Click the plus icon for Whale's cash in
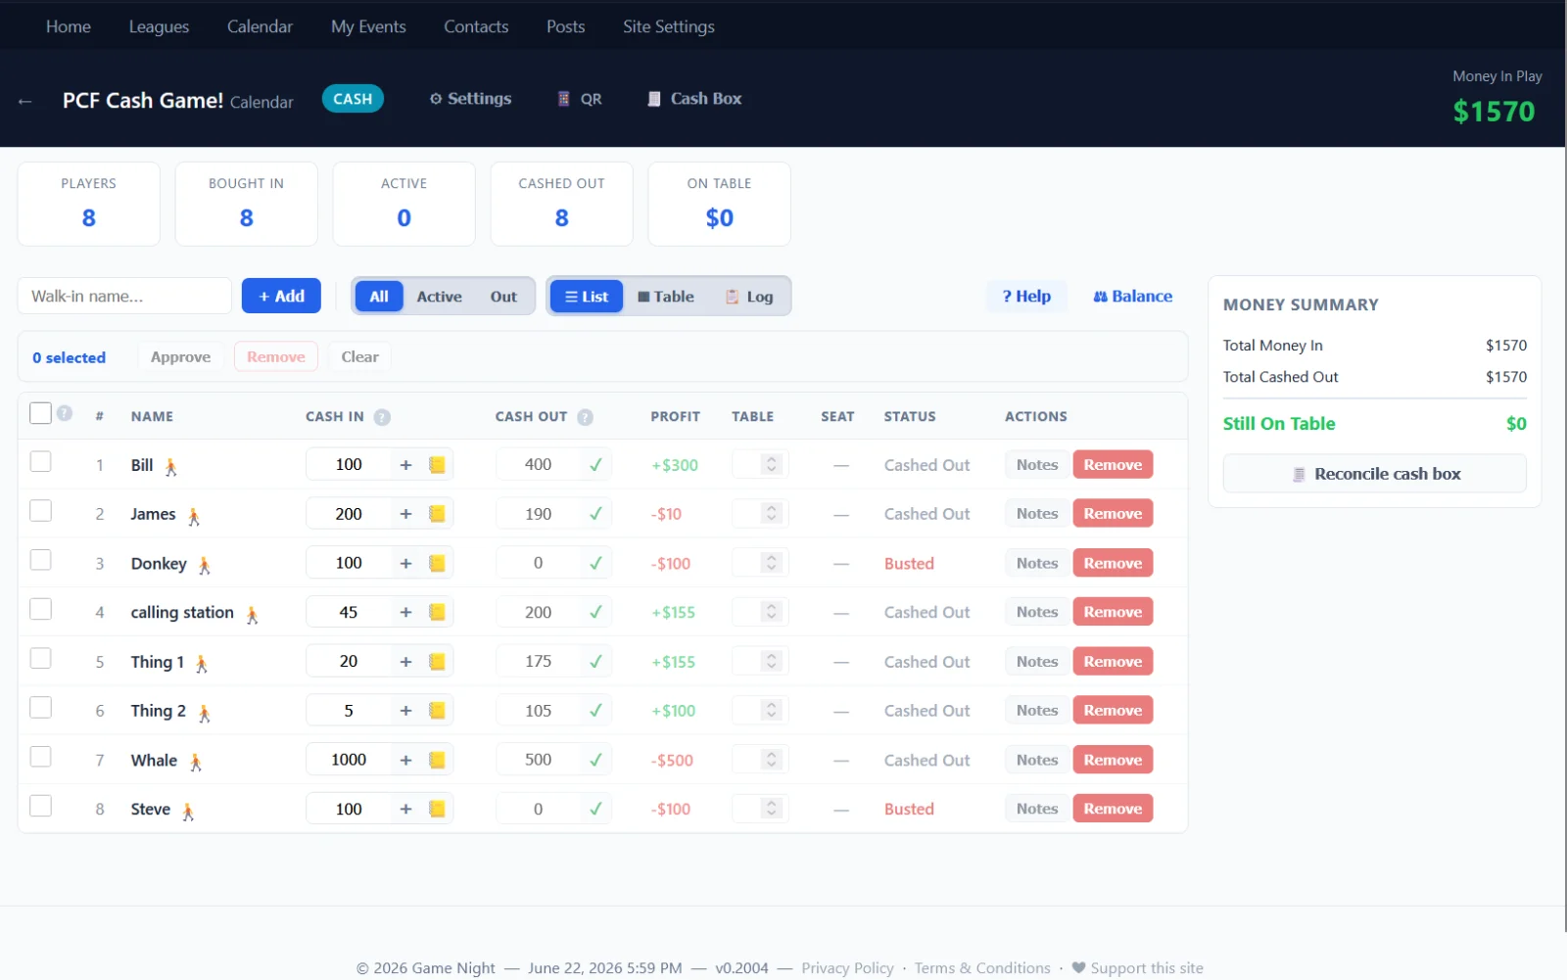The width and height of the screenshot is (1567, 980). pyautogui.click(x=405, y=760)
